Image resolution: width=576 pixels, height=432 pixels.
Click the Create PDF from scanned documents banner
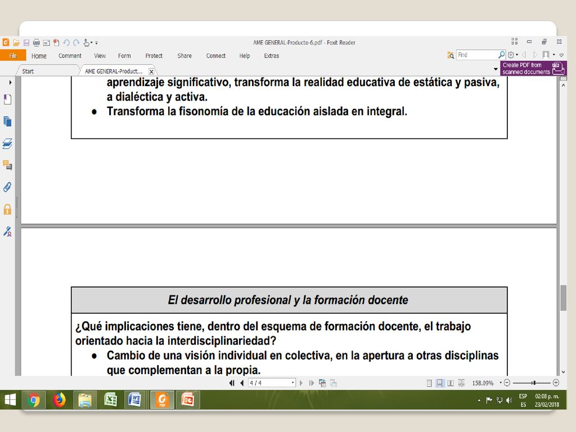pyautogui.click(x=533, y=68)
